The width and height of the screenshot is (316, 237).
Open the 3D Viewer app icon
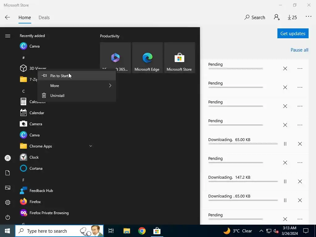click(x=23, y=68)
